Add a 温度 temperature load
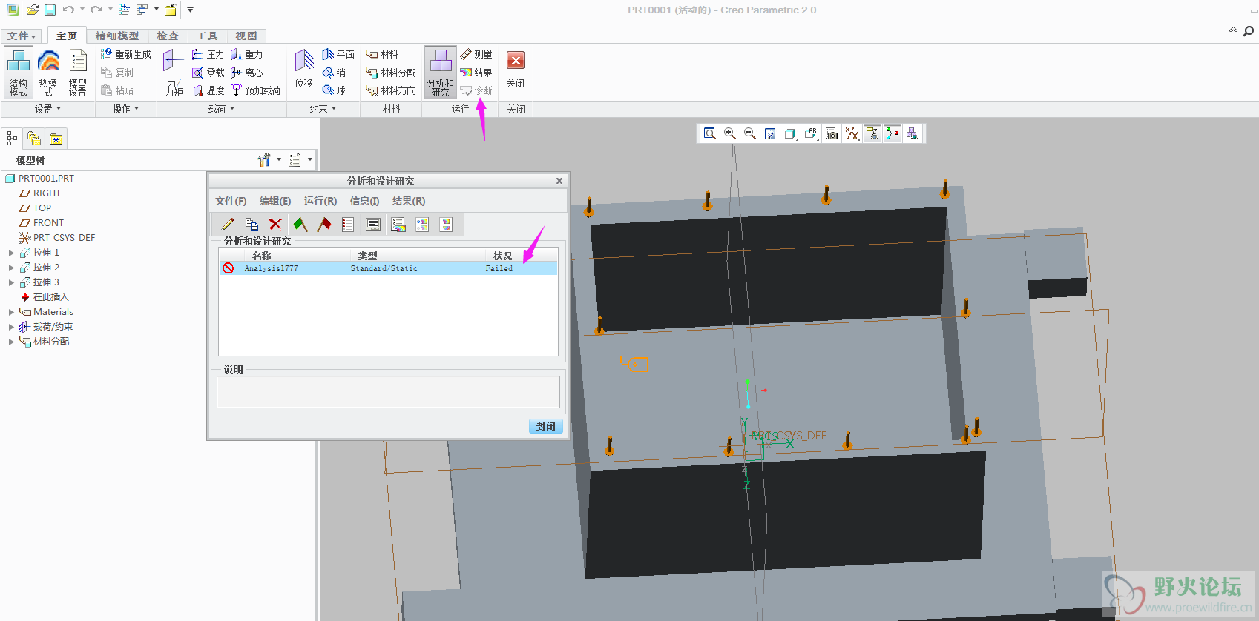The image size is (1259, 621). point(208,90)
